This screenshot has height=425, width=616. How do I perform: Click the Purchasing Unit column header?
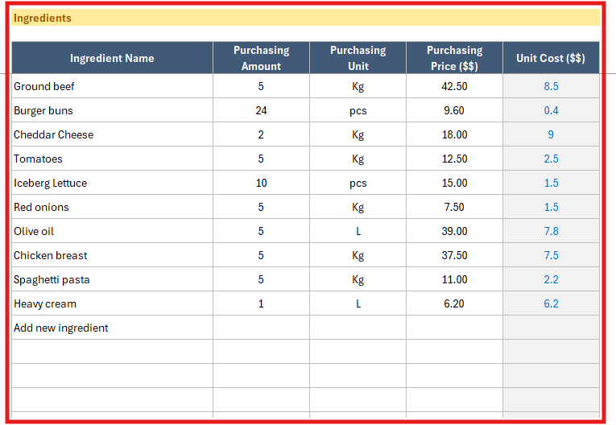click(358, 58)
